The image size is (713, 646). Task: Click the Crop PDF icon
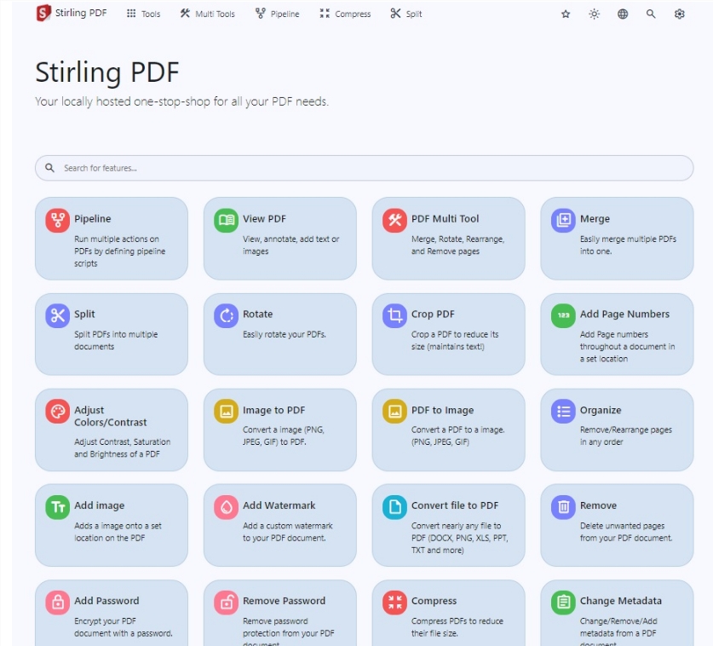click(x=394, y=315)
